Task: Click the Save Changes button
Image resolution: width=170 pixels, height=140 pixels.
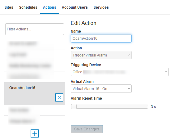Action: (87, 129)
